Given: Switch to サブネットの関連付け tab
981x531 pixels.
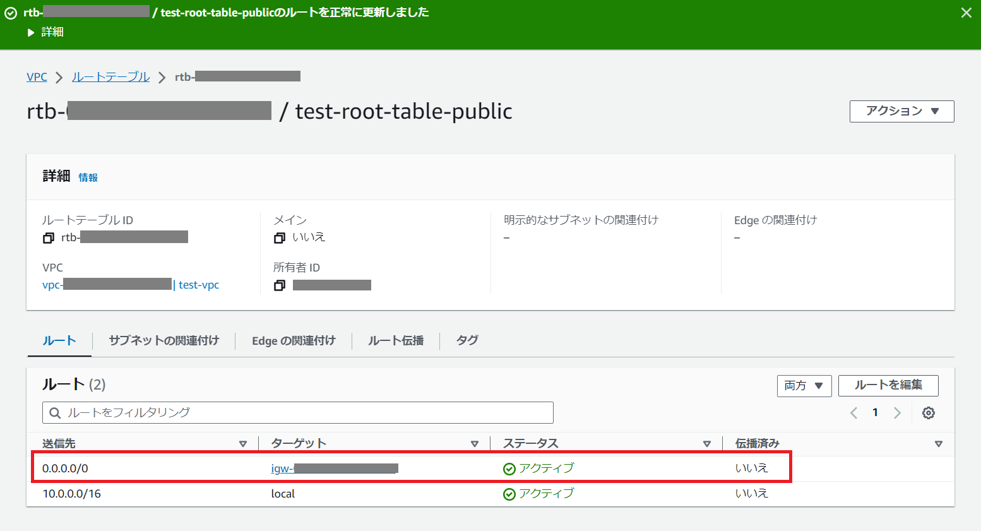Looking at the screenshot, I should [x=163, y=341].
